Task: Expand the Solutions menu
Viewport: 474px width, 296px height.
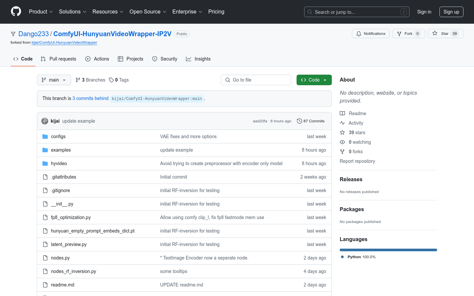Action: pyautogui.click(x=73, y=12)
